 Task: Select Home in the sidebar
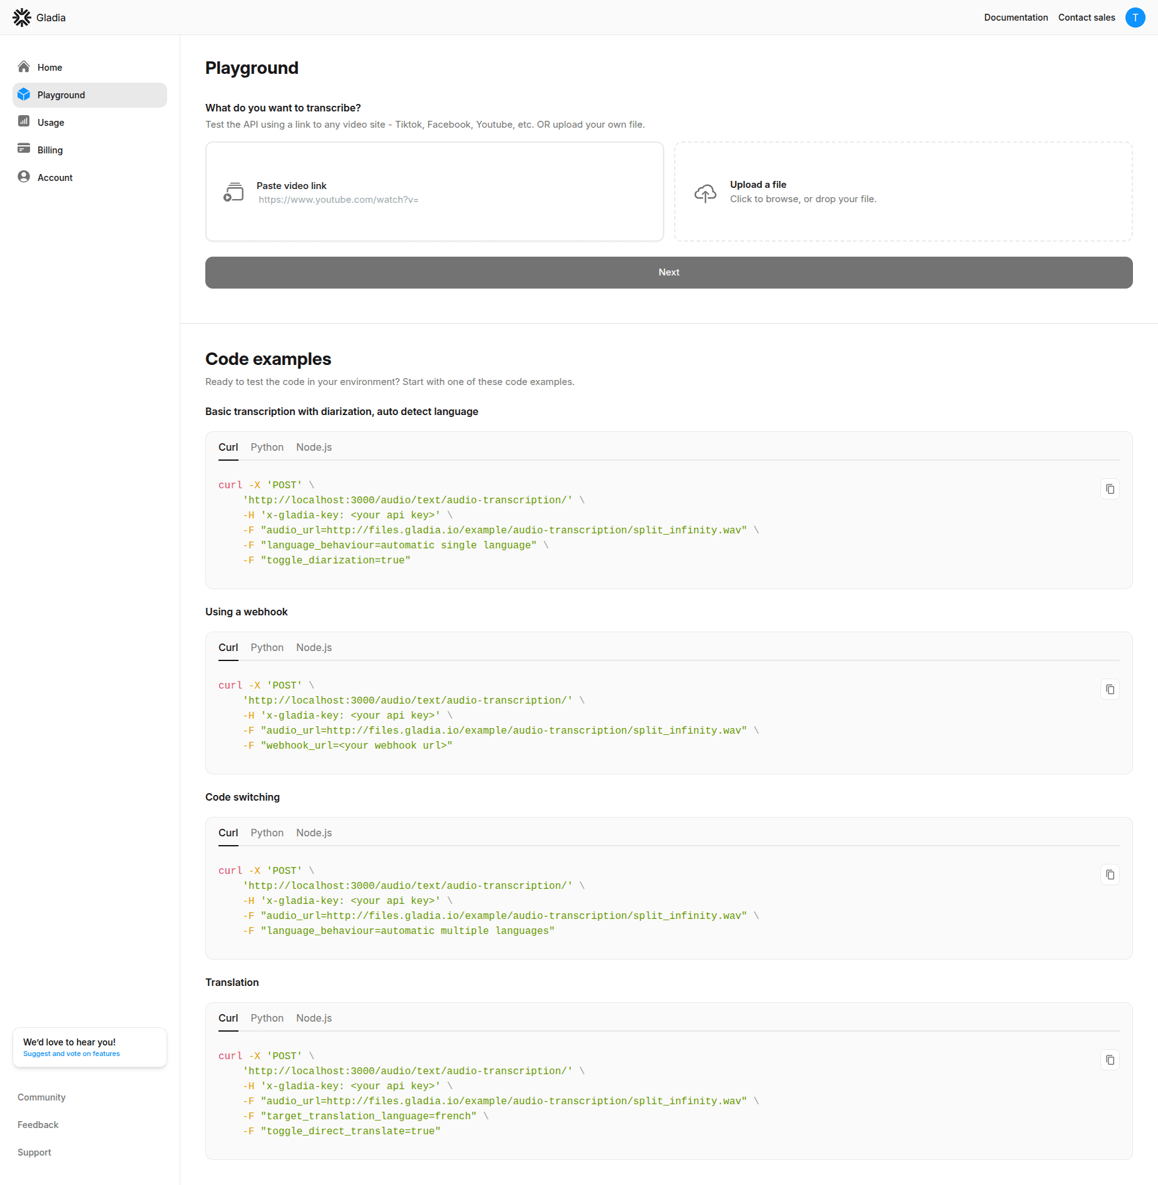pyautogui.click(x=49, y=67)
